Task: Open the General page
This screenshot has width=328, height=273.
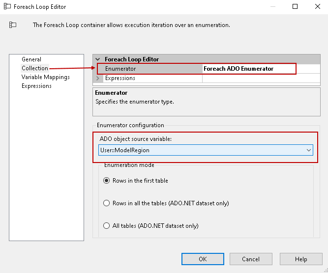Action: click(x=31, y=59)
